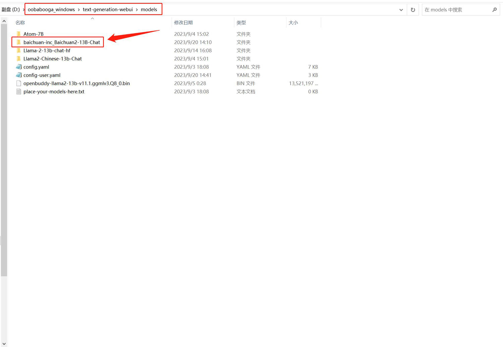Select place-your-models-here.txt file name

[x=54, y=92]
